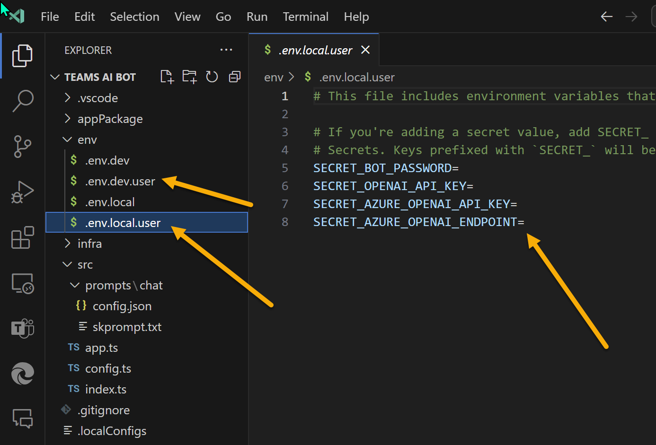Viewport: 656px width, 445px height.
Task: Expand the infra folder
Action: click(89, 244)
